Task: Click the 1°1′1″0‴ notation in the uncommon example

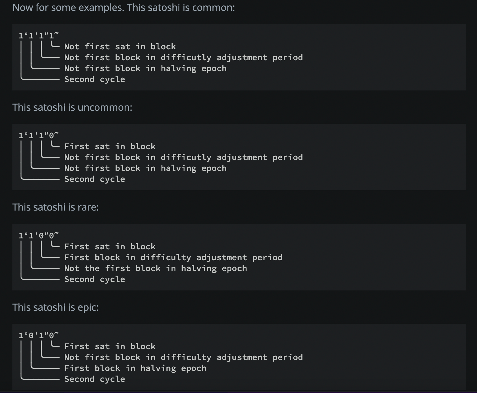Action: pyautogui.click(x=38, y=136)
